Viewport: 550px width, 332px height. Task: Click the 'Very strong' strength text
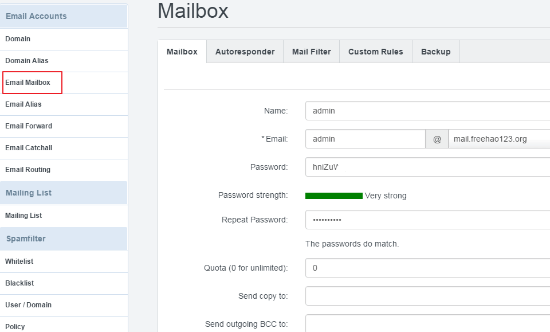(386, 196)
